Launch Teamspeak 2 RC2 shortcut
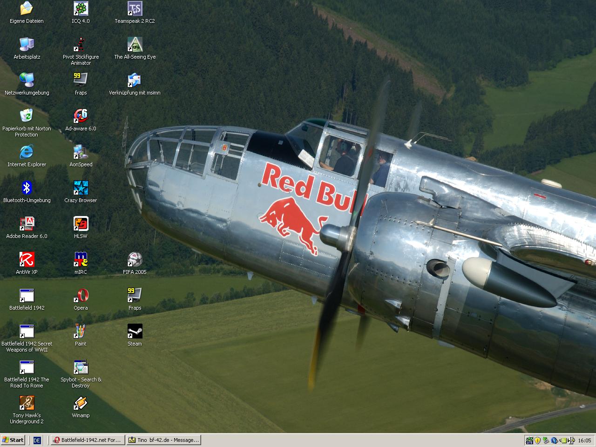Image resolution: width=596 pixels, height=447 pixels. [135, 13]
